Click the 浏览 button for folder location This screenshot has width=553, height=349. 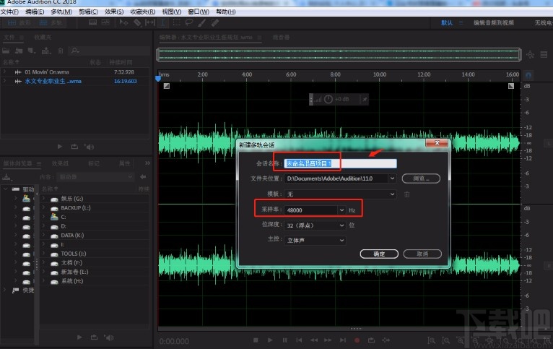tap(421, 178)
